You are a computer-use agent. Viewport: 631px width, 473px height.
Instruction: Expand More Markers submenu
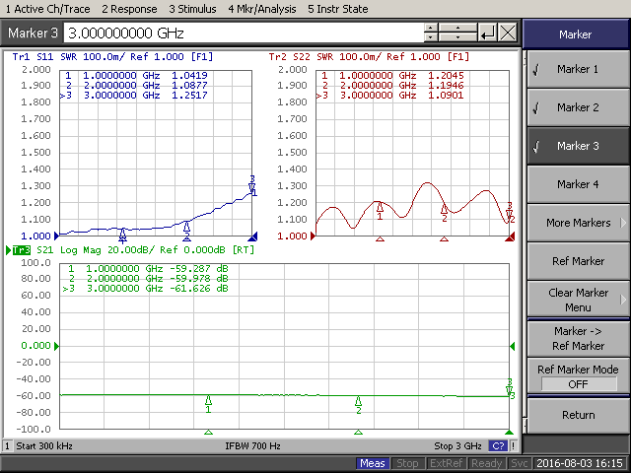point(578,223)
